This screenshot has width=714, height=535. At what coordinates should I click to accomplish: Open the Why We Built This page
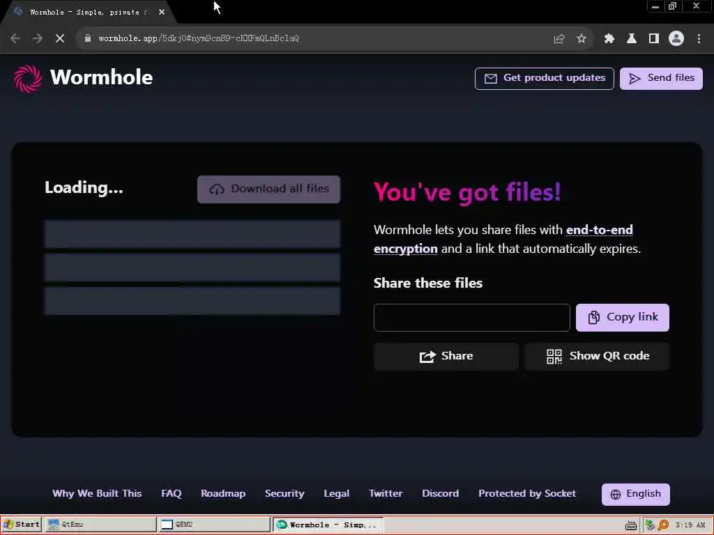[x=97, y=494]
